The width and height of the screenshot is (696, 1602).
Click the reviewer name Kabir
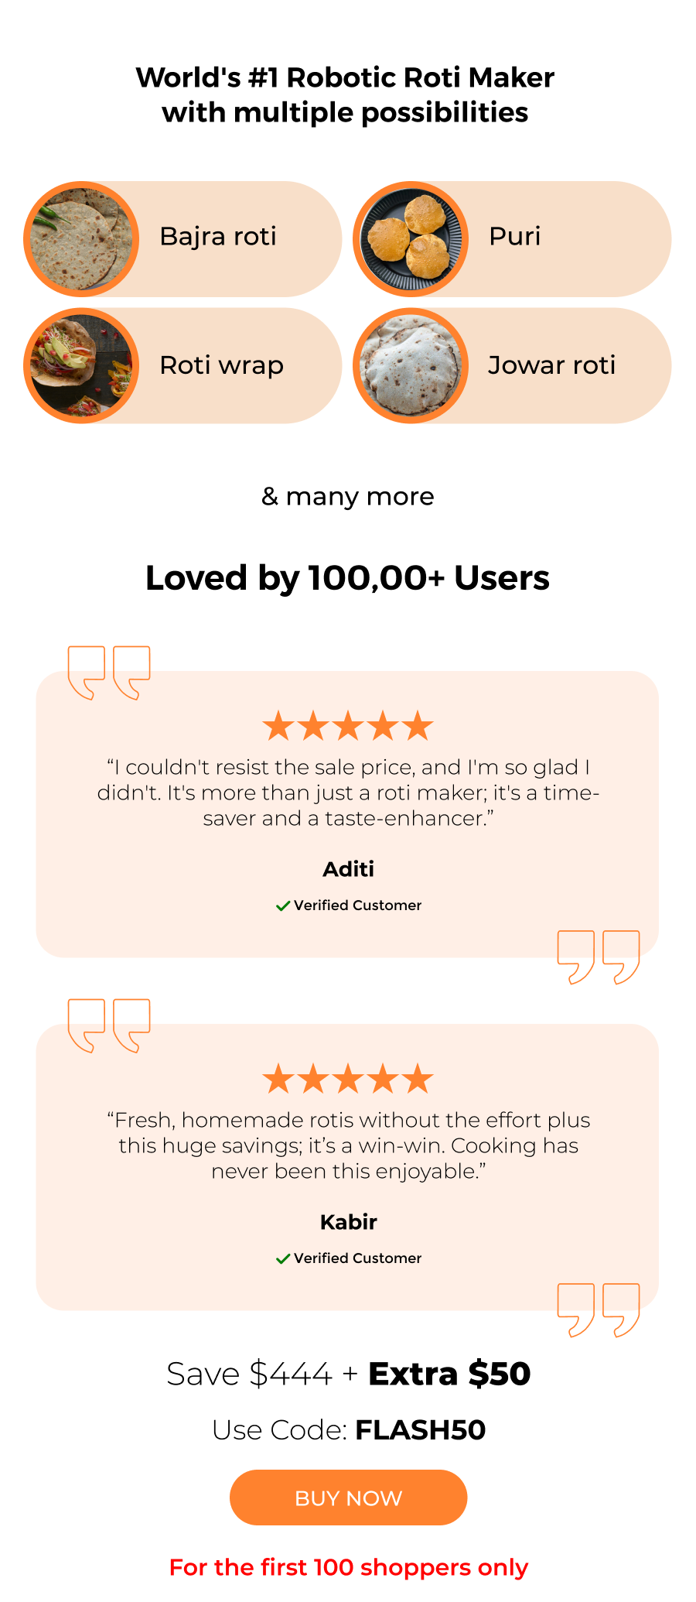point(348,1222)
